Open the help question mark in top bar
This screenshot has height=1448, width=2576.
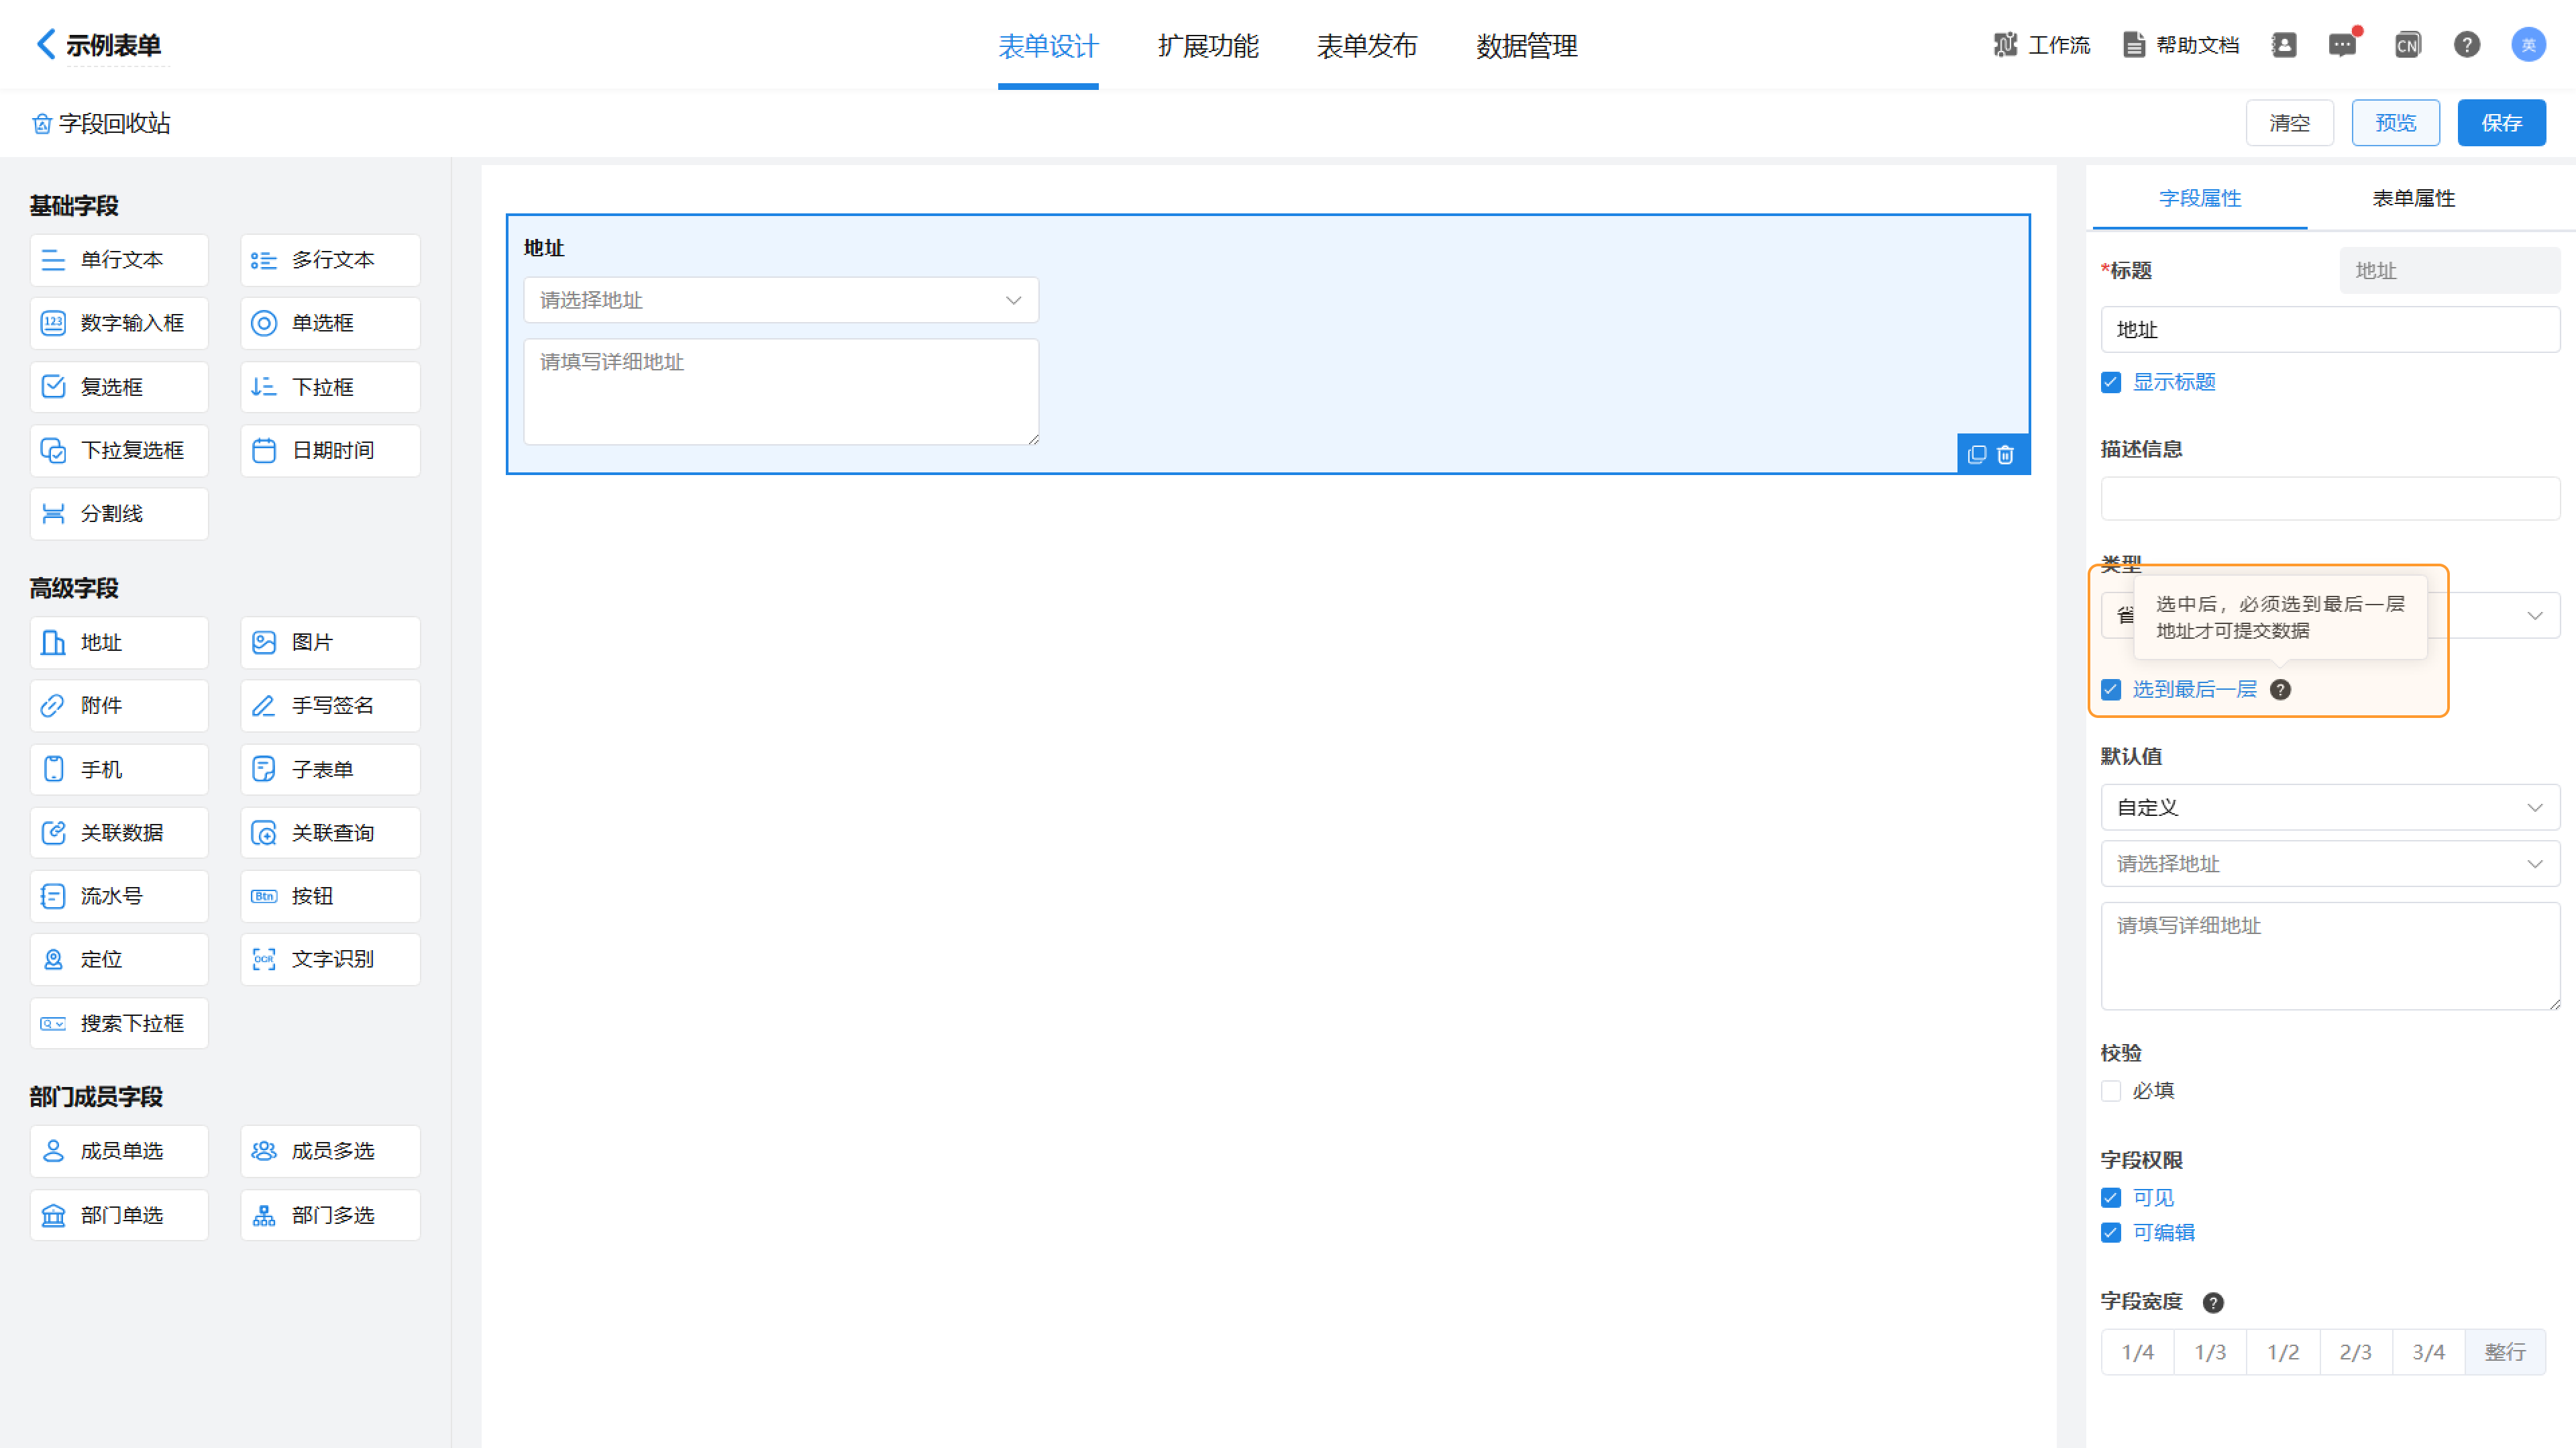pyautogui.click(x=2466, y=45)
